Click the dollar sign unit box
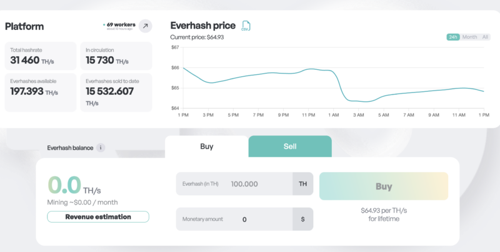The width and height of the screenshot is (500, 252). click(x=302, y=220)
